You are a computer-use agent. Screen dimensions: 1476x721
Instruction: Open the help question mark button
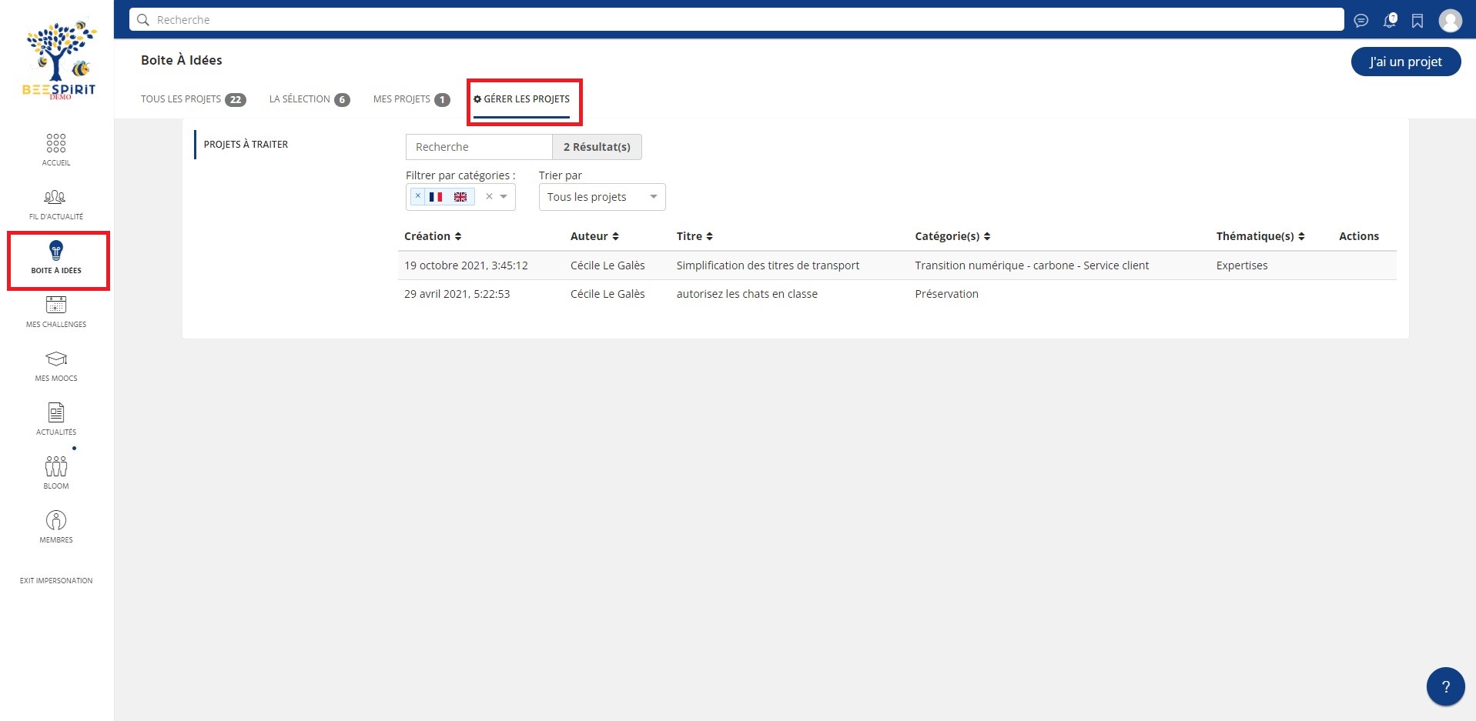1445,686
